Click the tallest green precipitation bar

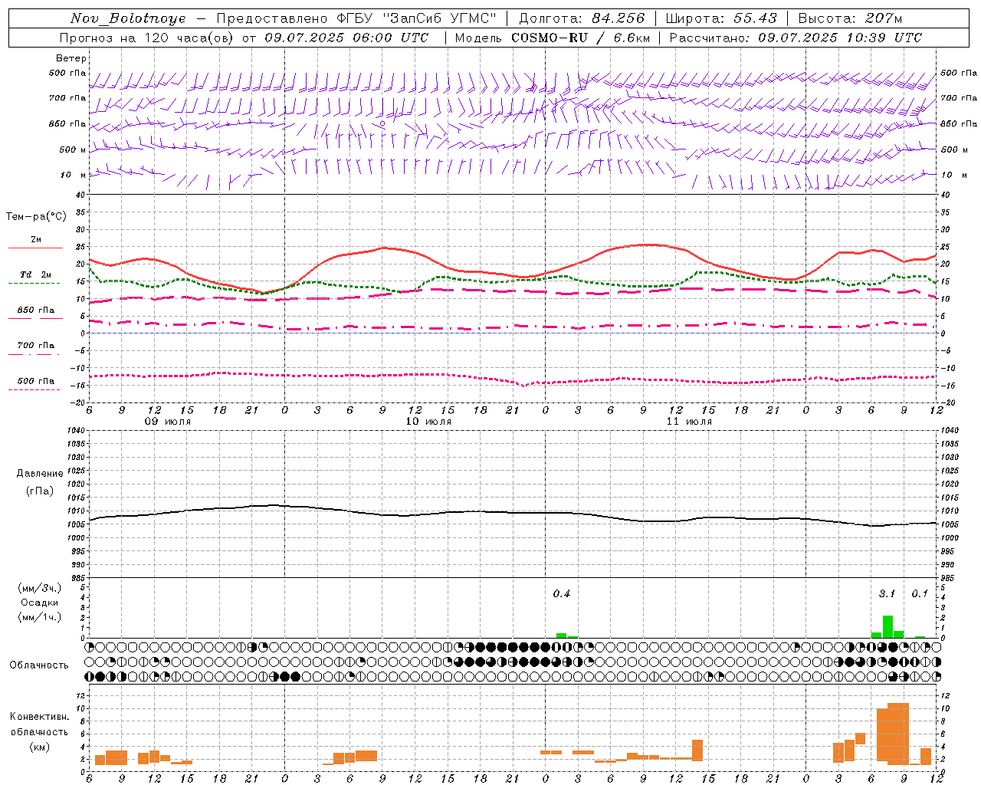(887, 626)
